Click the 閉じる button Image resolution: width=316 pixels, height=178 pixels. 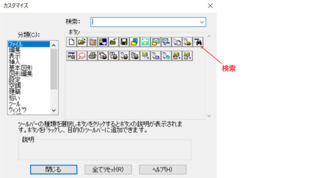(x=54, y=170)
